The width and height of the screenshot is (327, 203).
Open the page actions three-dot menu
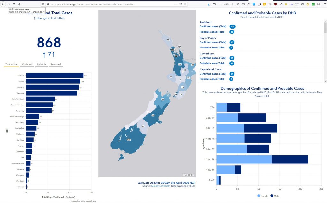pyautogui.click(x=175, y=4)
